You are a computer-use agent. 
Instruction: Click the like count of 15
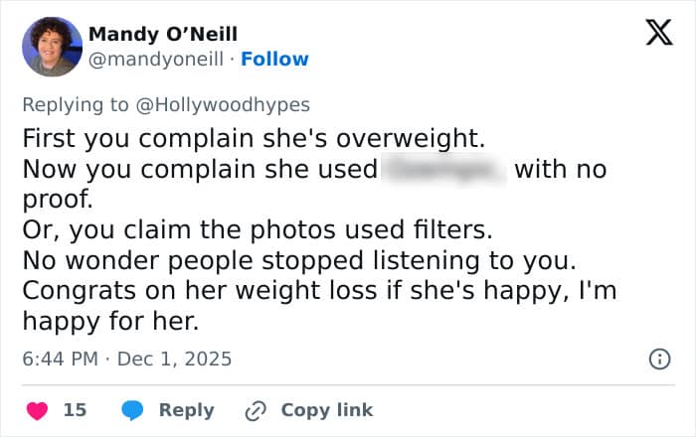75,409
